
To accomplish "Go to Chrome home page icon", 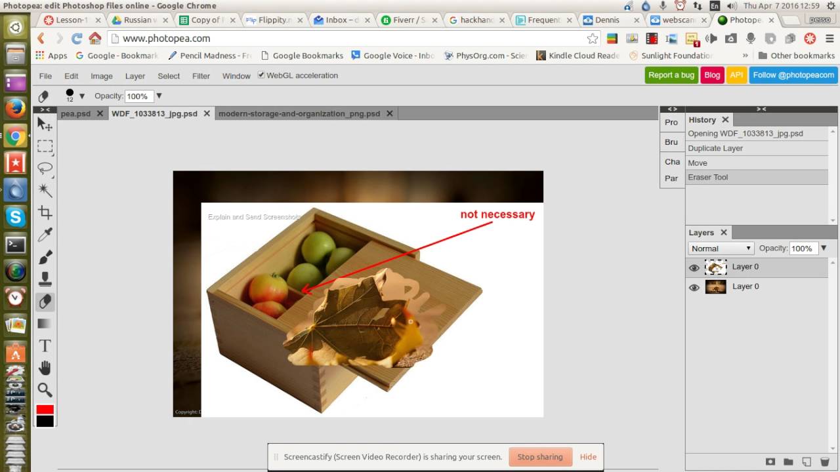I will point(95,38).
